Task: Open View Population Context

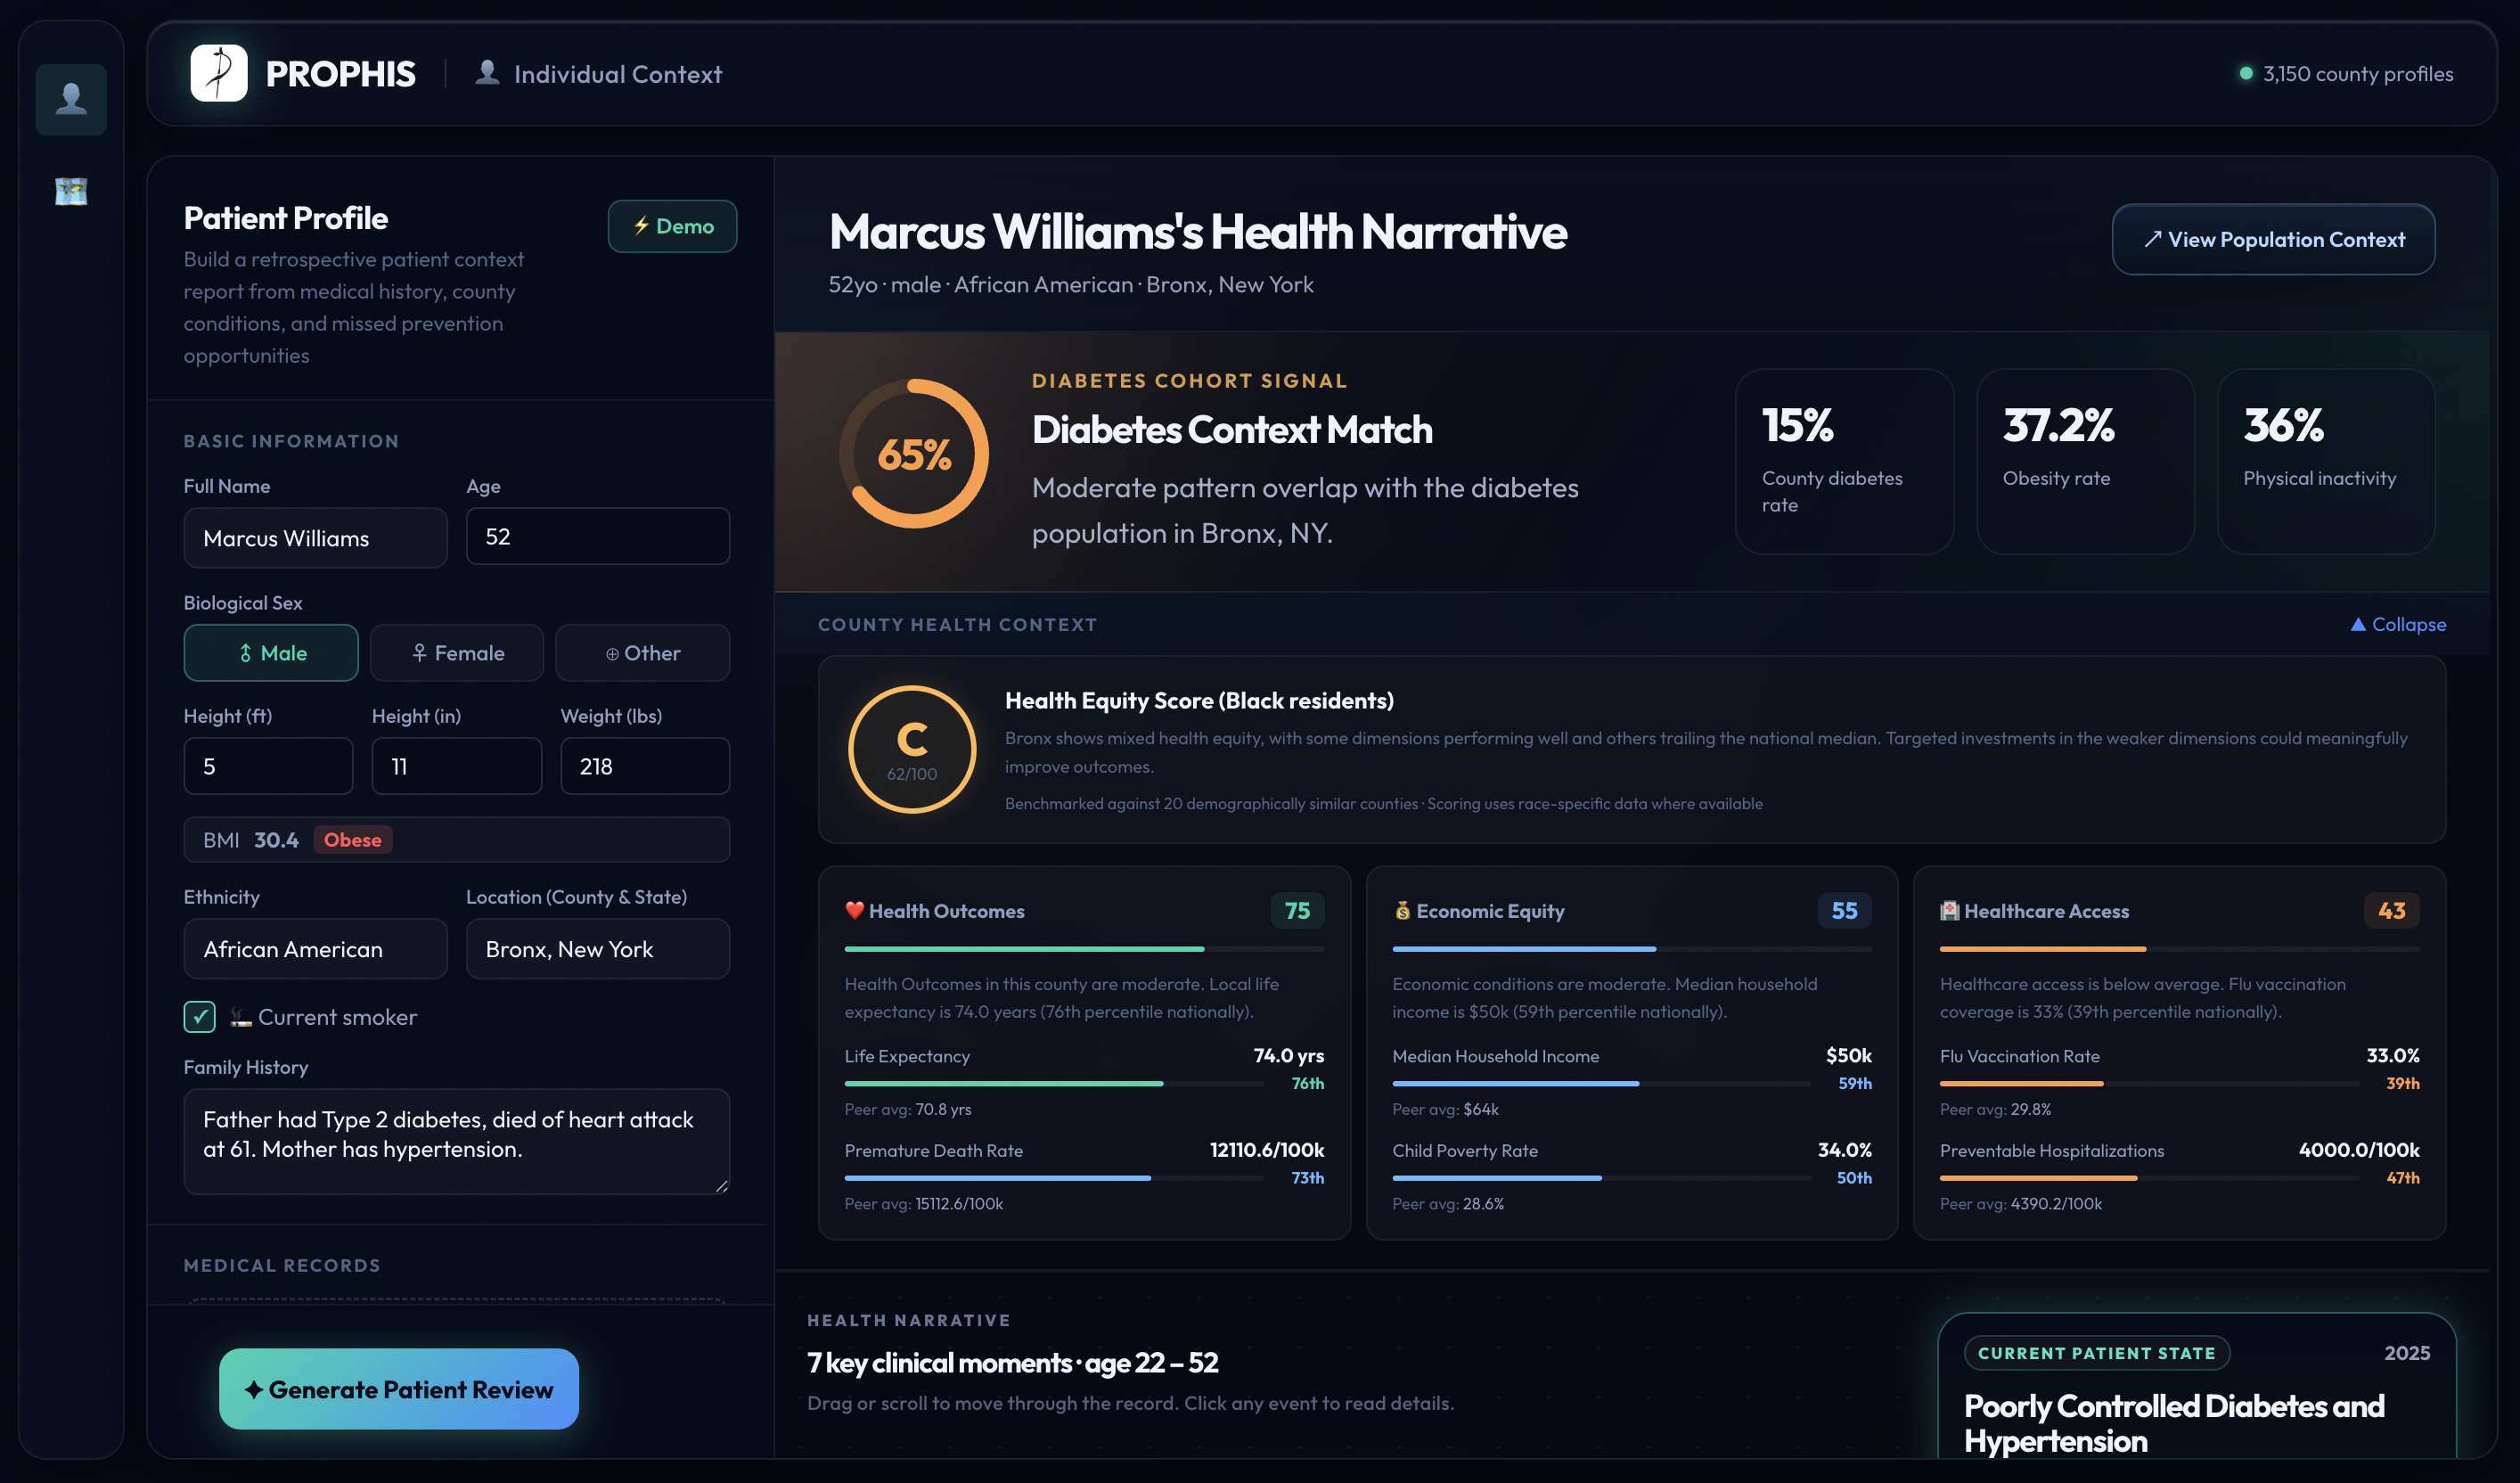Action: (2272, 239)
